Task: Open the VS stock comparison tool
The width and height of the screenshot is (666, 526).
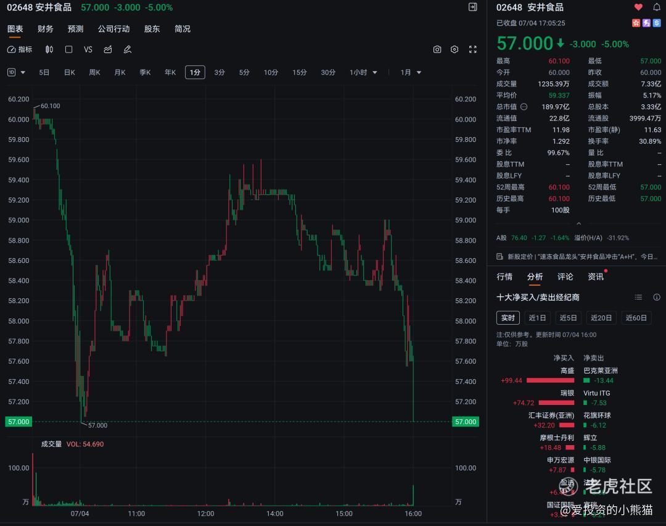Action: click(x=88, y=49)
